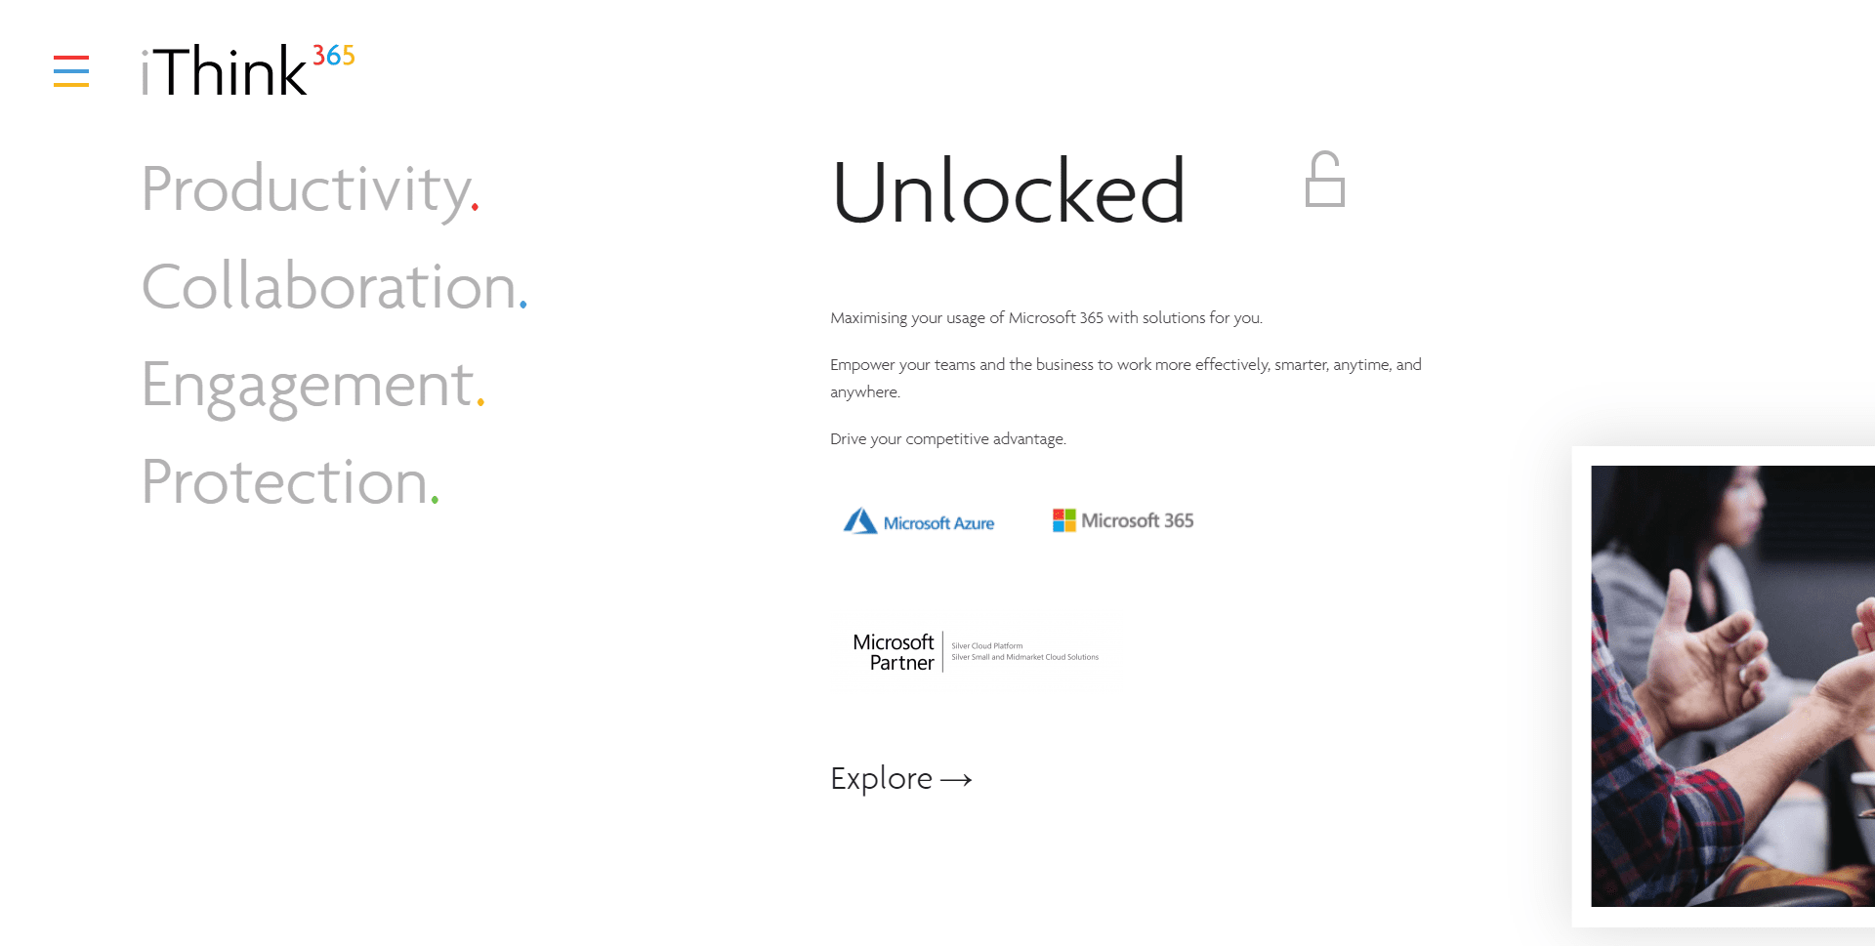Image resolution: width=1875 pixels, height=946 pixels.
Task: Click the Microsoft 365 logo
Action: 1123,520
